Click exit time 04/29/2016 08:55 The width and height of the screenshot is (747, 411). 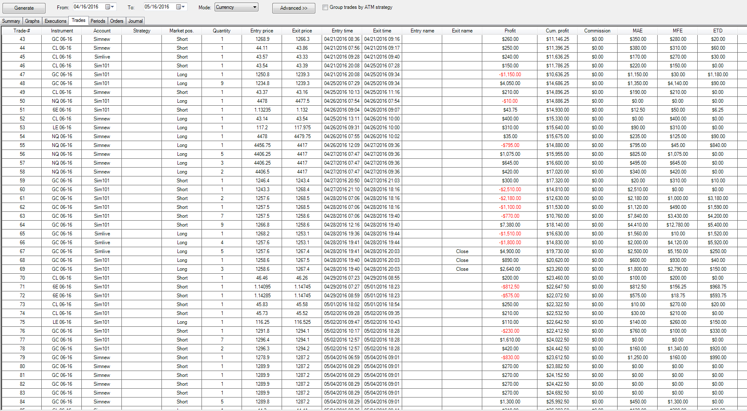pyautogui.click(x=382, y=278)
